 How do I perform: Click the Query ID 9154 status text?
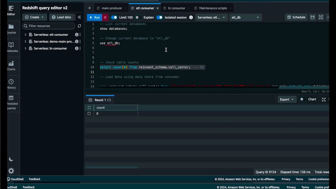click(266, 172)
